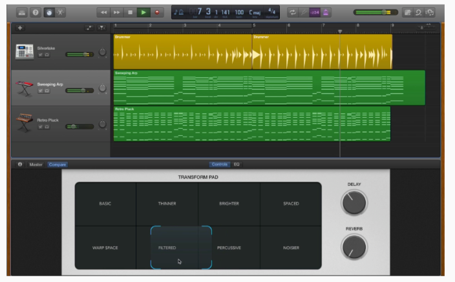Image resolution: width=455 pixels, height=282 pixels.
Task: Click the master volume slider
Action: (376, 12)
